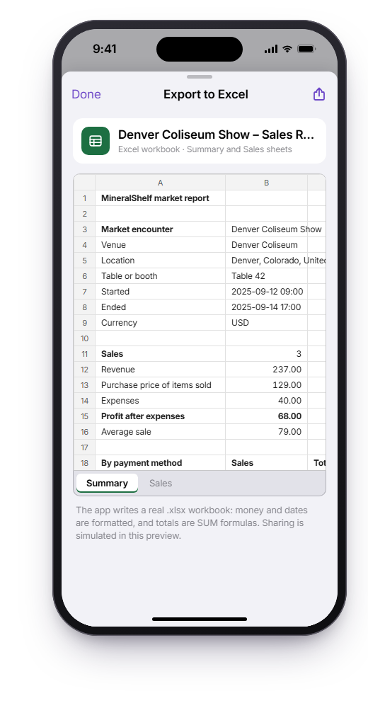This screenshot has height=708, width=368.
Task: Tap the 'Expenses' label cell
Action: [x=161, y=401]
